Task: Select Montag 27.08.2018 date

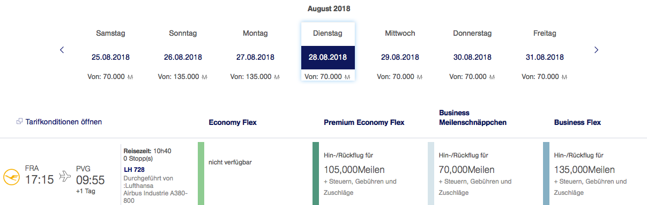Action: [x=255, y=53]
